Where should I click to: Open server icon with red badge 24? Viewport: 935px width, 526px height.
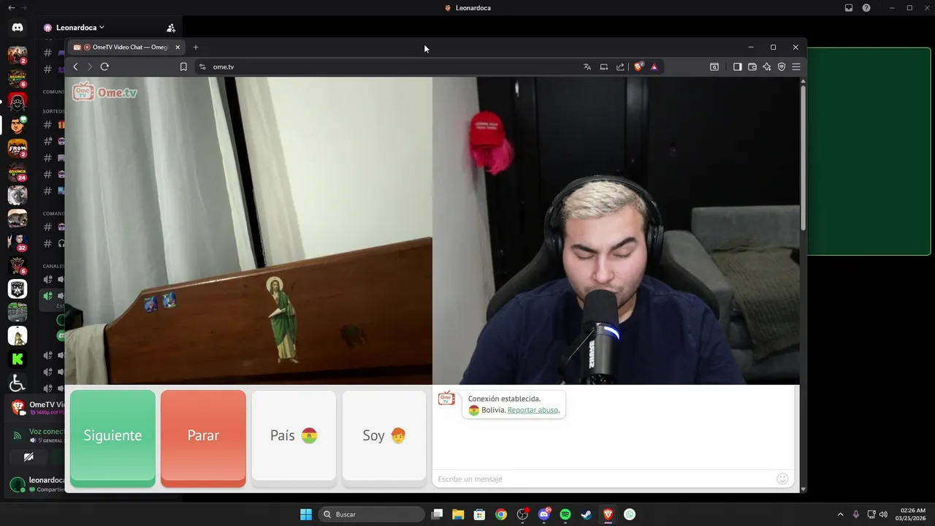pos(18,172)
